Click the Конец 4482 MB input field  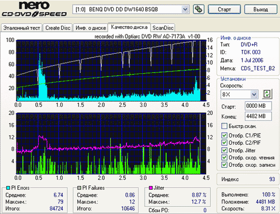pyautogui.click(x=259, y=116)
